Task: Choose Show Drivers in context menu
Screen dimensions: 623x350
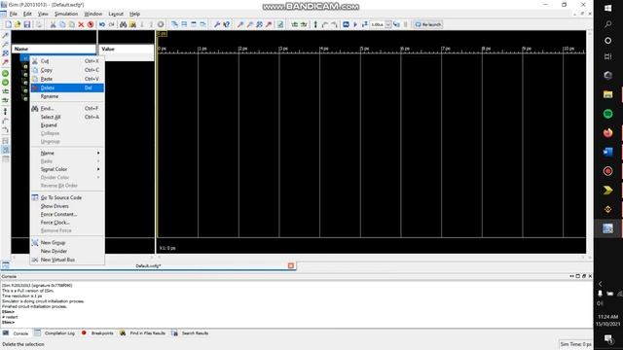Action: [x=67, y=206]
